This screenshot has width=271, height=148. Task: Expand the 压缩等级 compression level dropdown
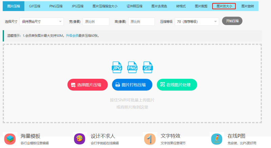pos(197,22)
